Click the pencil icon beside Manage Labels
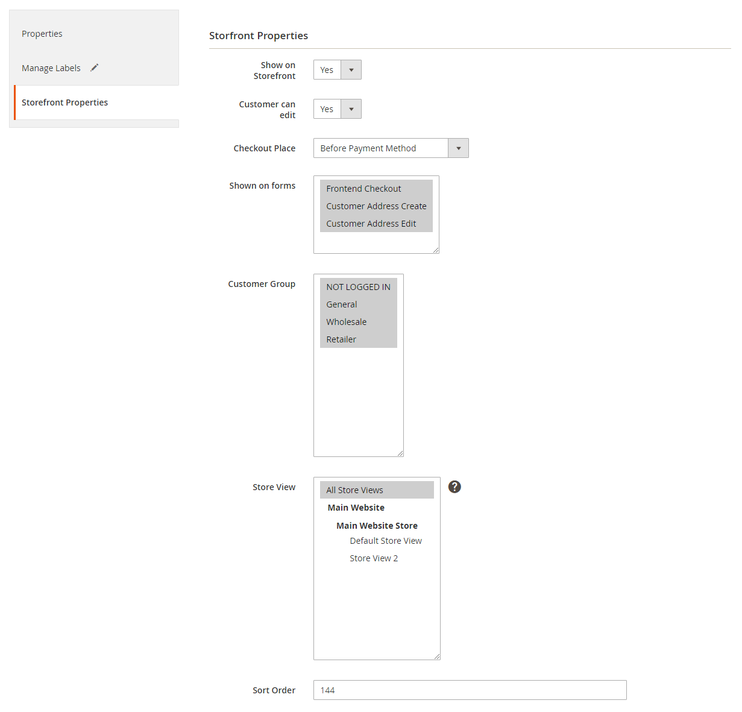 pos(95,68)
